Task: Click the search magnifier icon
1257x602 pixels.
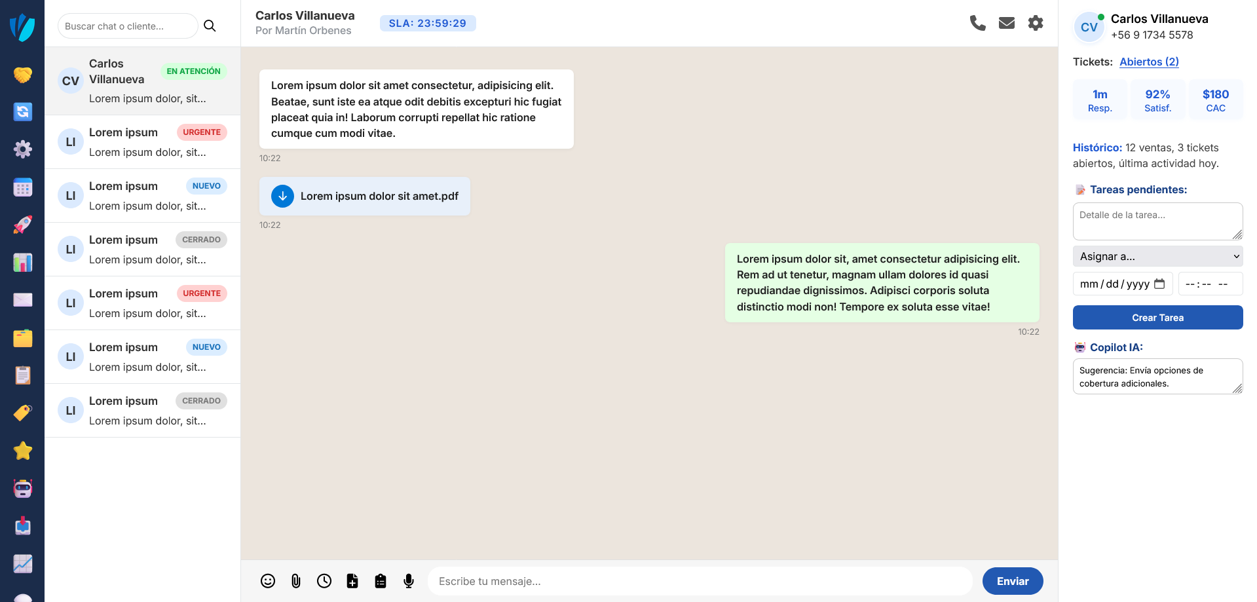Action: click(x=210, y=26)
